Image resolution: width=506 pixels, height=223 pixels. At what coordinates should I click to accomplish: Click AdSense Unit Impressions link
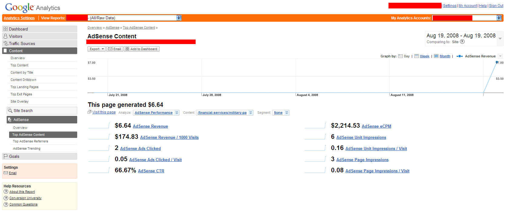(361, 137)
